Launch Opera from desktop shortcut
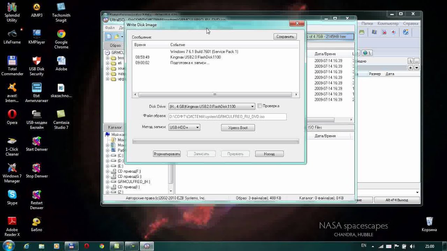Viewport: 447px width, 251px height. tap(12, 117)
